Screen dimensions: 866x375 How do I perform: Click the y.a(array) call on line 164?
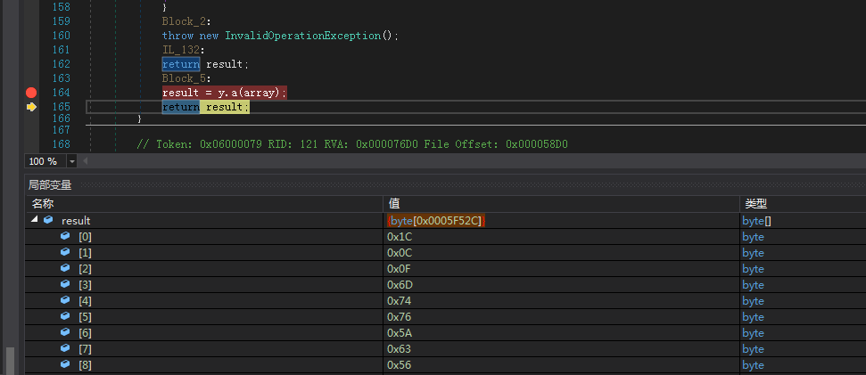pyautogui.click(x=249, y=93)
